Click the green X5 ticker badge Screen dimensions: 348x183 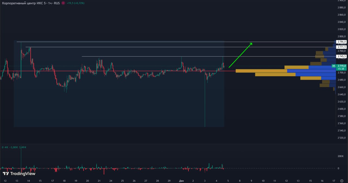(333, 66)
